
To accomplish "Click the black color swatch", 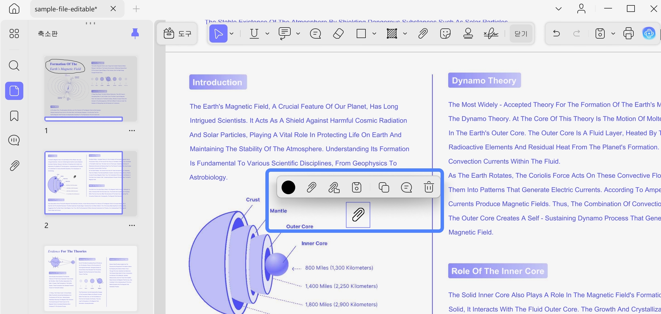I will tap(288, 187).
